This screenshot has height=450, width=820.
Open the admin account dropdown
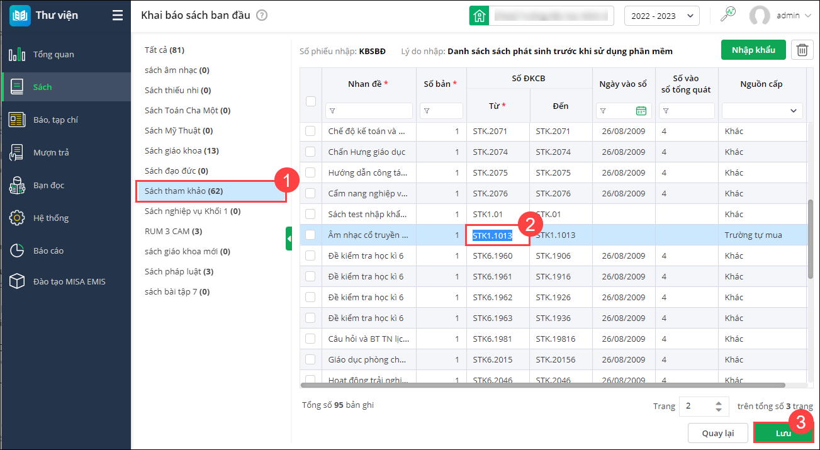point(780,16)
